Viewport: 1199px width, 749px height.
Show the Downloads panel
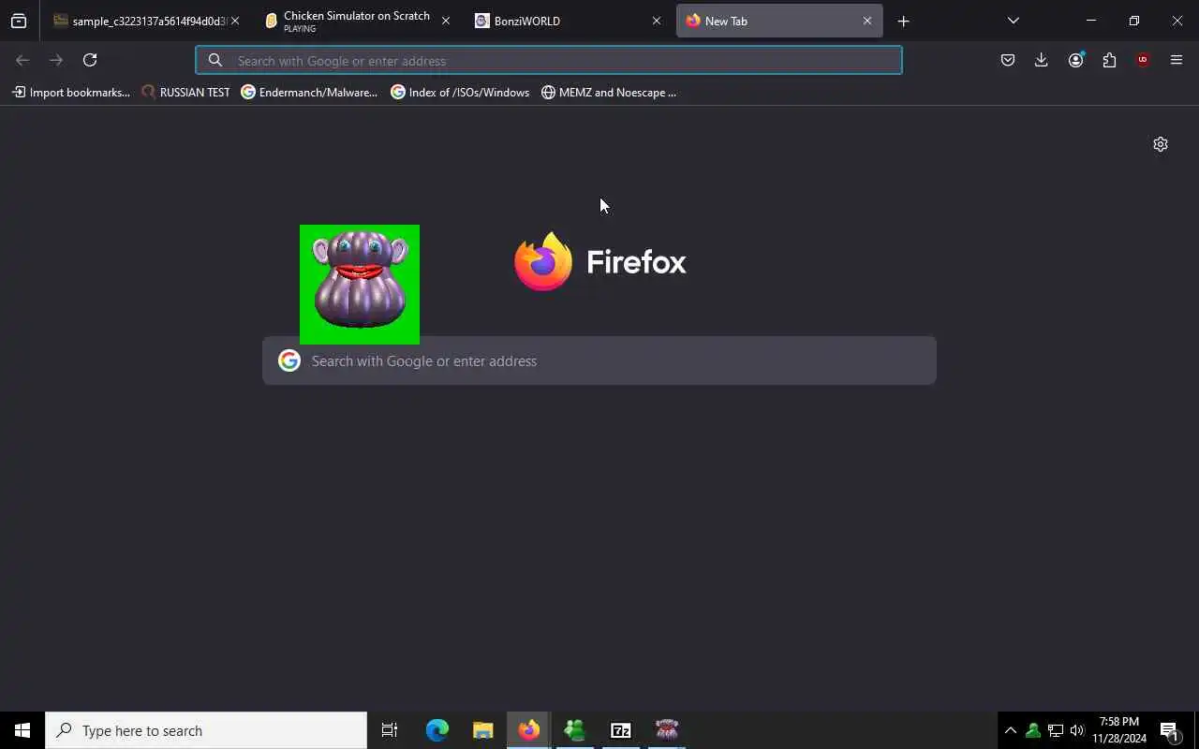pos(1041,60)
